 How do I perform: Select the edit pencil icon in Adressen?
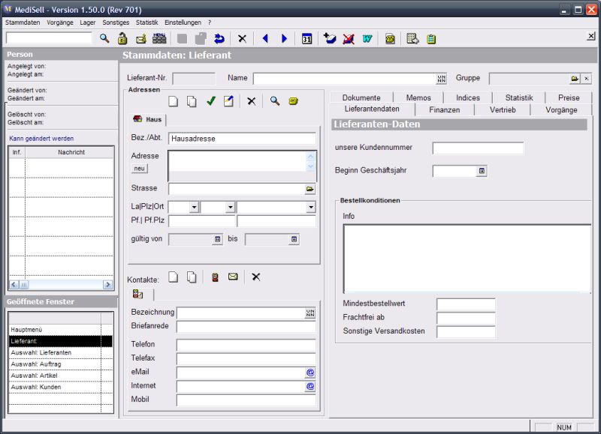click(228, 101)
